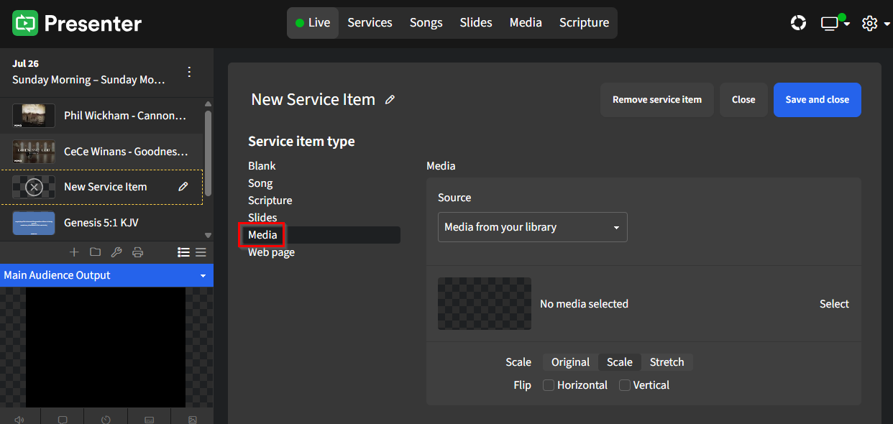Click pencil icon next to New Service Item title

tap(390, 100)
